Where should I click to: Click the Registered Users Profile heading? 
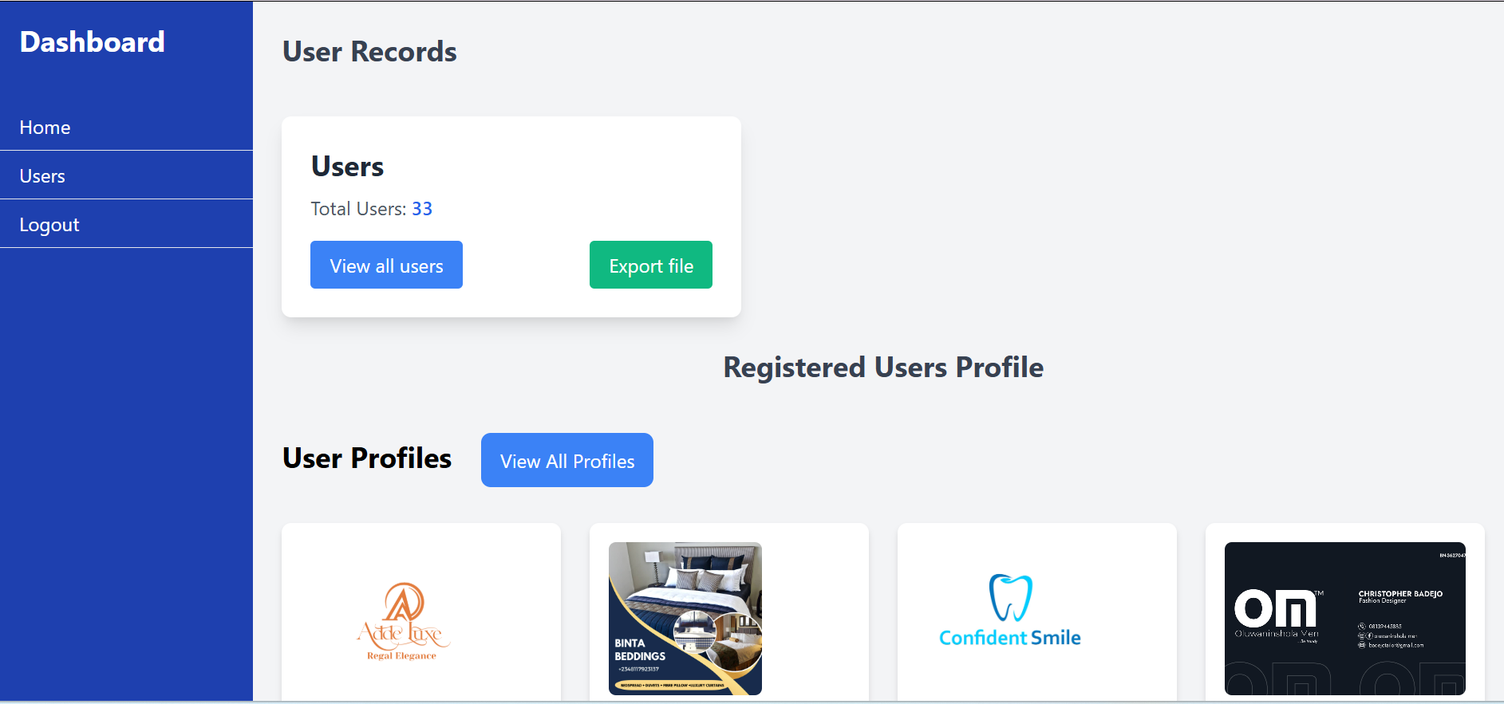[883, 368]
